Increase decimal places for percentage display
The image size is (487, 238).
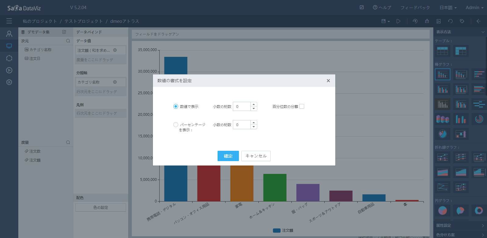254,122
